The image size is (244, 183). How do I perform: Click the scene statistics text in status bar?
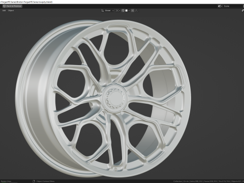(x=208, y=181)
